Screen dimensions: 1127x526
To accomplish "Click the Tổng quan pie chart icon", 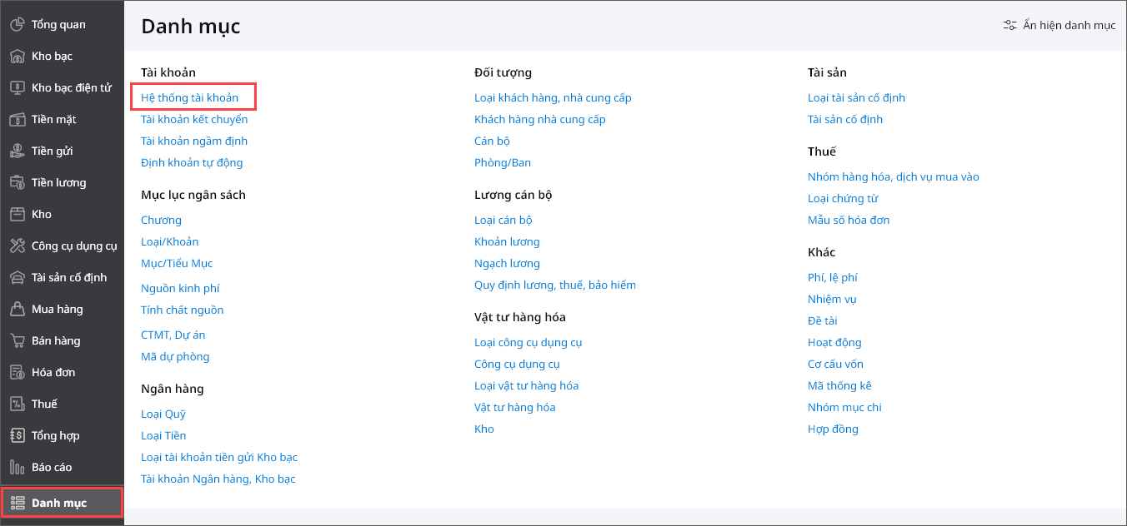I will point(17,24).
